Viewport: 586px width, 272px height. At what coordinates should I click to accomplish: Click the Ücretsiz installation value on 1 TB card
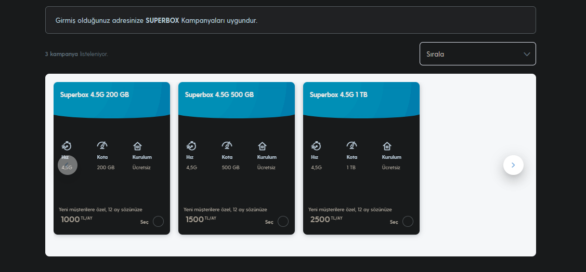tap(391, 168)
